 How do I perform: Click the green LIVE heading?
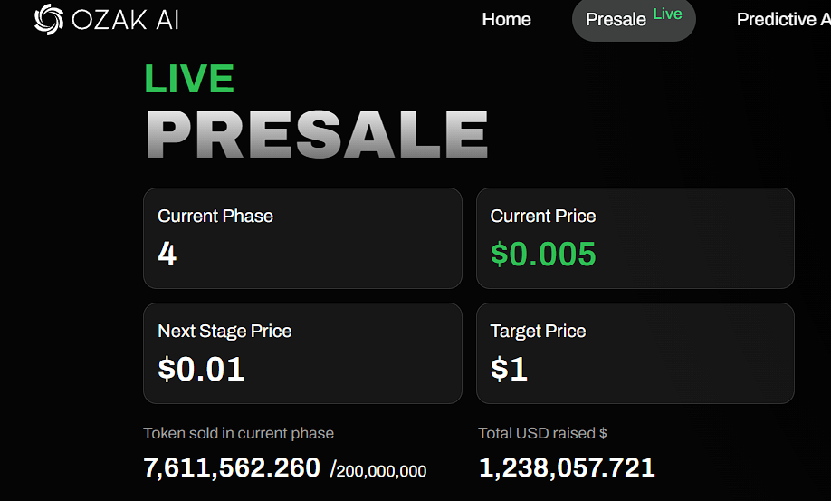click(189, 79)
